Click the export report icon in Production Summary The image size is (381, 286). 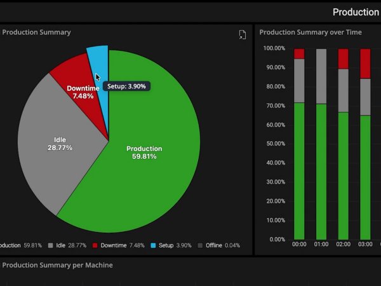(242, 34)
